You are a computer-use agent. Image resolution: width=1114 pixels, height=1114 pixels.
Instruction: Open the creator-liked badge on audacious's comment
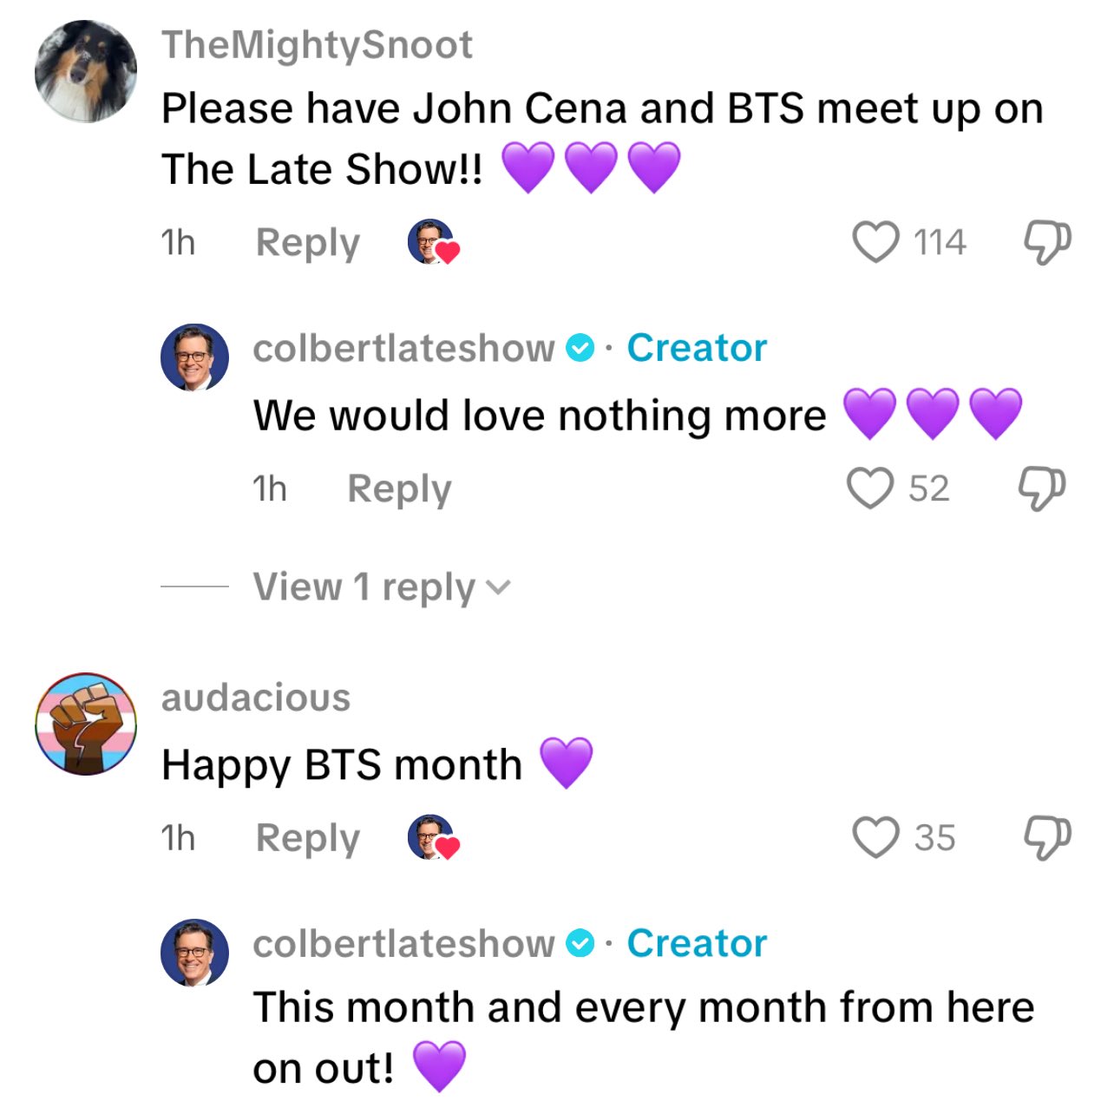point(433,837)
